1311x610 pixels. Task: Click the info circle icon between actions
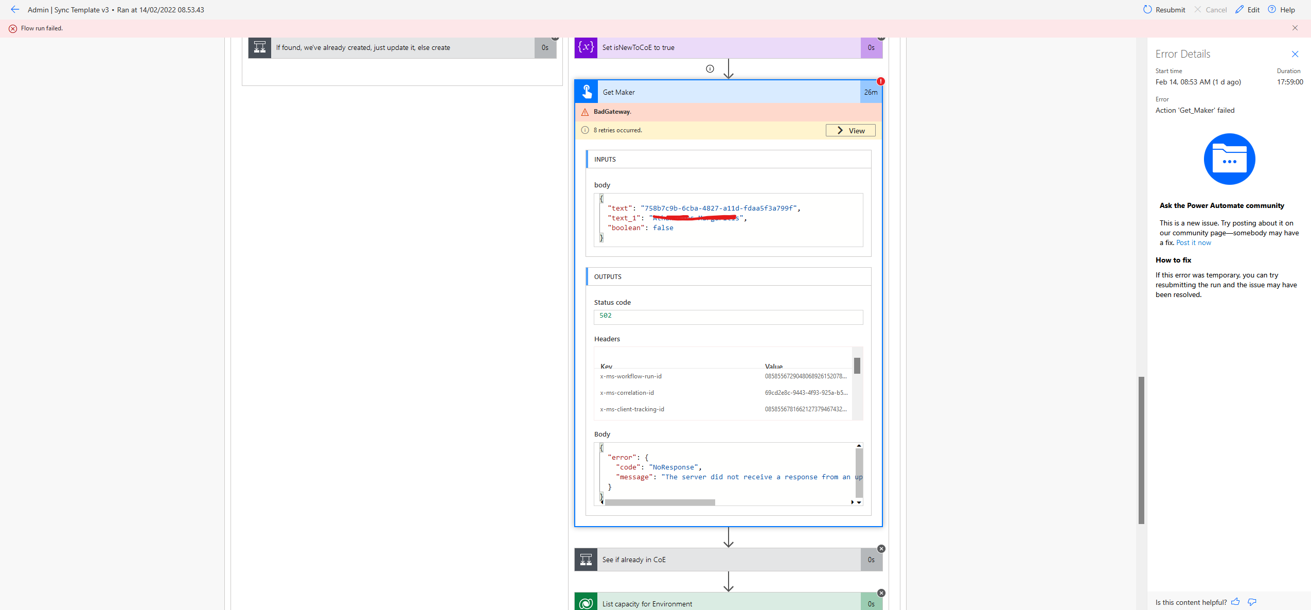pos(710,68)
